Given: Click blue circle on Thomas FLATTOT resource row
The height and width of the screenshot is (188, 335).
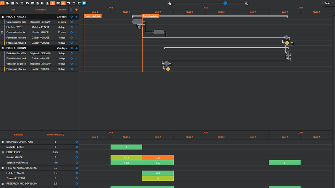Looking at the screenshot, I should click(x=77, y=178).
